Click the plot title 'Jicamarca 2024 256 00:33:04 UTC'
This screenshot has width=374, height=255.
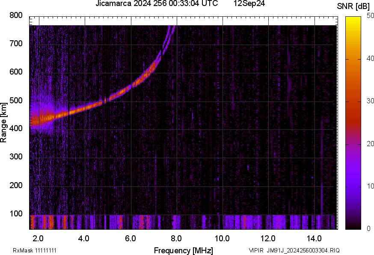click(157, 3)
